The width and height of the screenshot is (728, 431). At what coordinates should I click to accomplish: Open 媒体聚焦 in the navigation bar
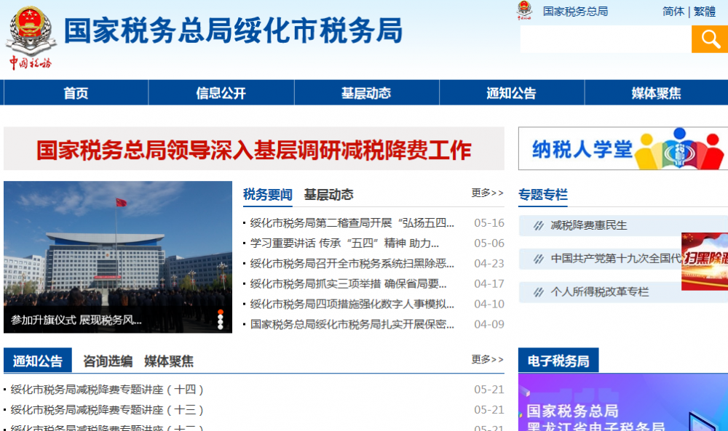[656, 93]
